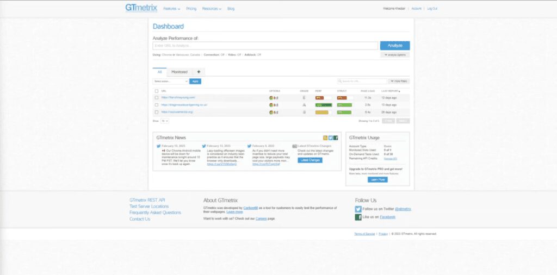Click the Next pagination button
This screenshot has height=275, width=557.
pyautogui.click(x=403, y=121)
